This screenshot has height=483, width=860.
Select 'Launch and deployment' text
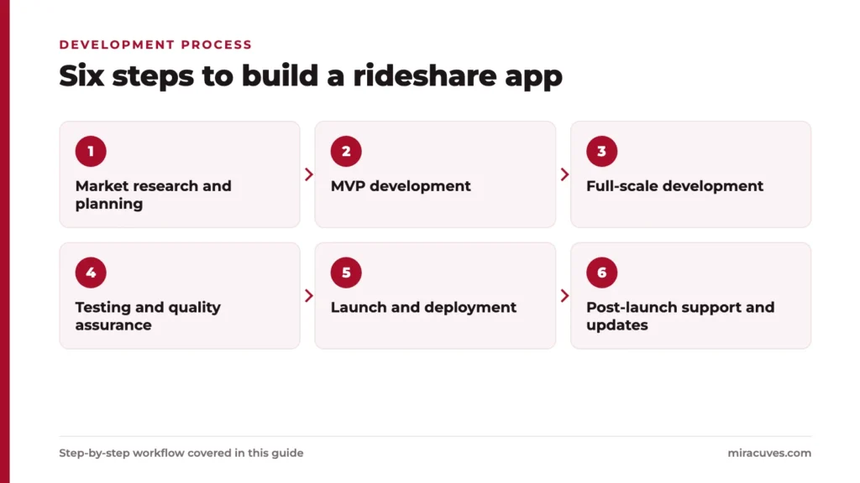(x=423, y=307)
